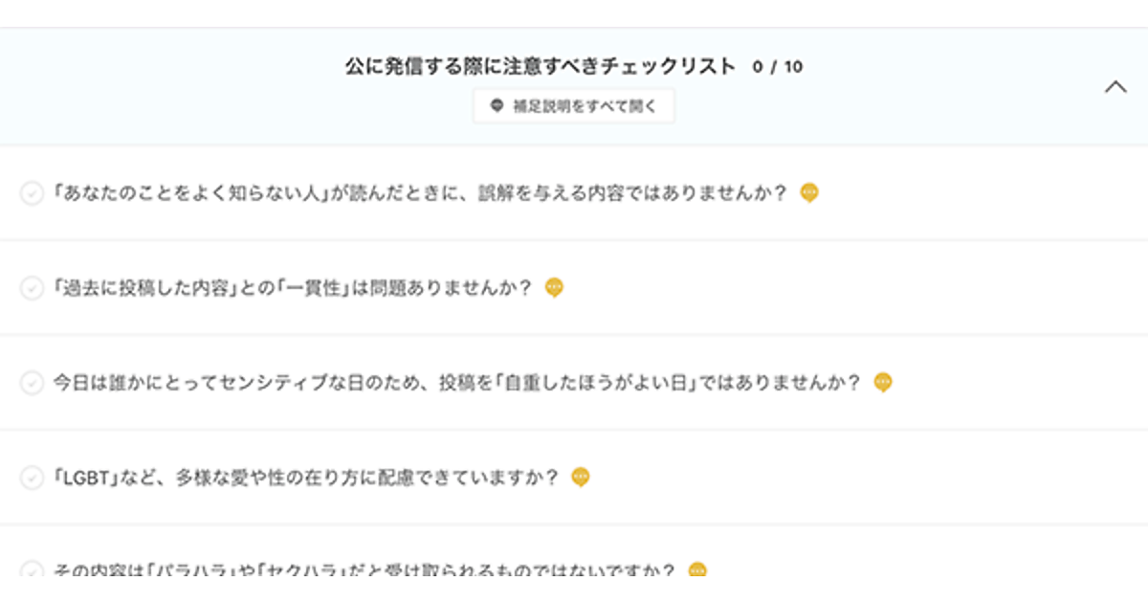Open the hint bubble for the 一貫性 question

coord(554,288)
